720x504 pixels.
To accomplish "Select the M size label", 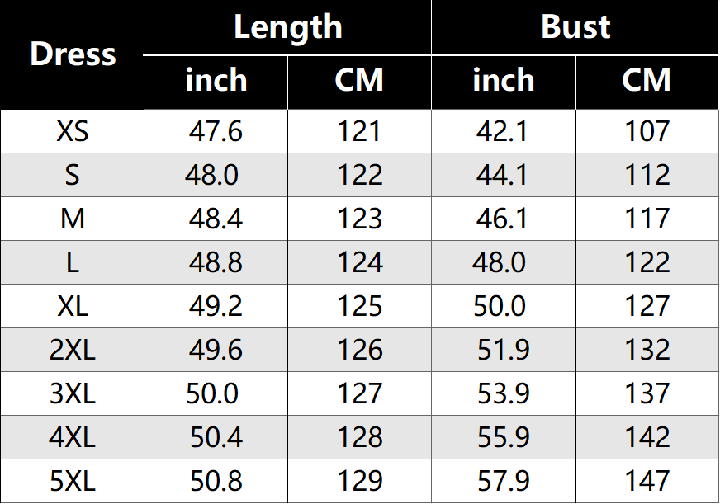I will [x=73, y=219].
